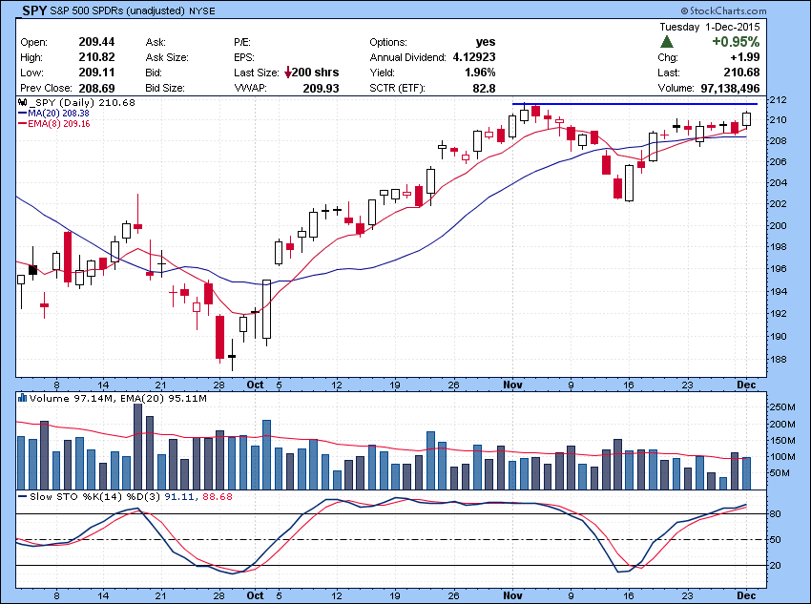Click the Last price 210.68 in the quote panel
Image resolution: width=811 pixels, height=604 pixels.
point(741,73)
